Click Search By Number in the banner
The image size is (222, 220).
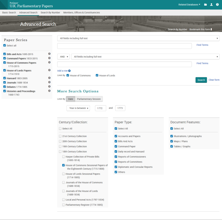click(x=177, y=29)
